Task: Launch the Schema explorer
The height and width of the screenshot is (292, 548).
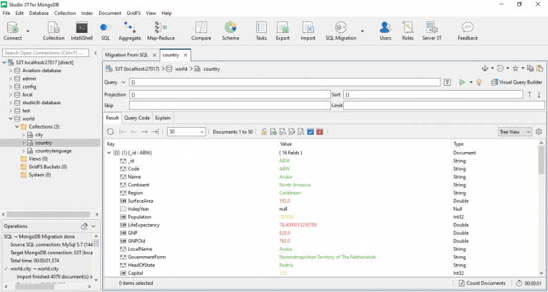Action: coord(230,31)
